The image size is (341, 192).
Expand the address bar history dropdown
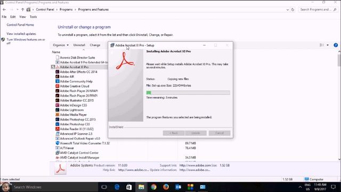(288, 10)
